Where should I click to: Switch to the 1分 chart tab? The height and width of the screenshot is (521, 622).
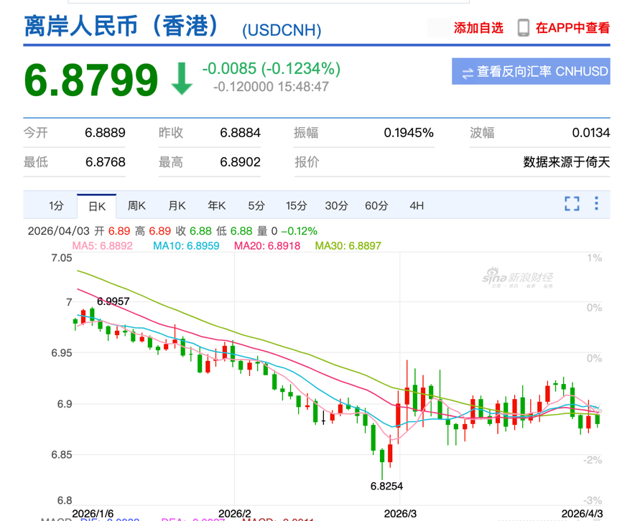[56, 206]
